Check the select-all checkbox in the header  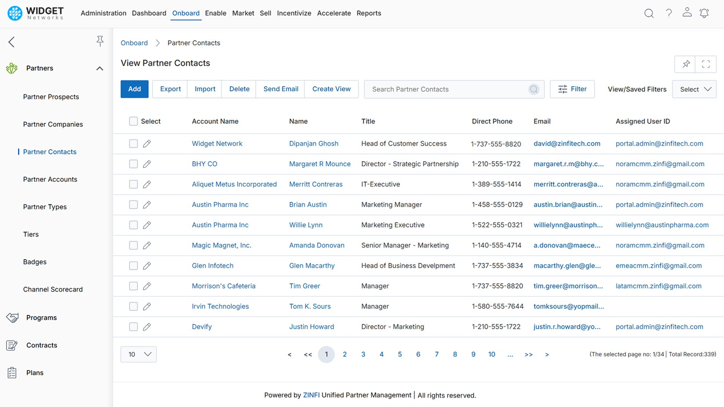pyautogui.click(x=133, y=121)
